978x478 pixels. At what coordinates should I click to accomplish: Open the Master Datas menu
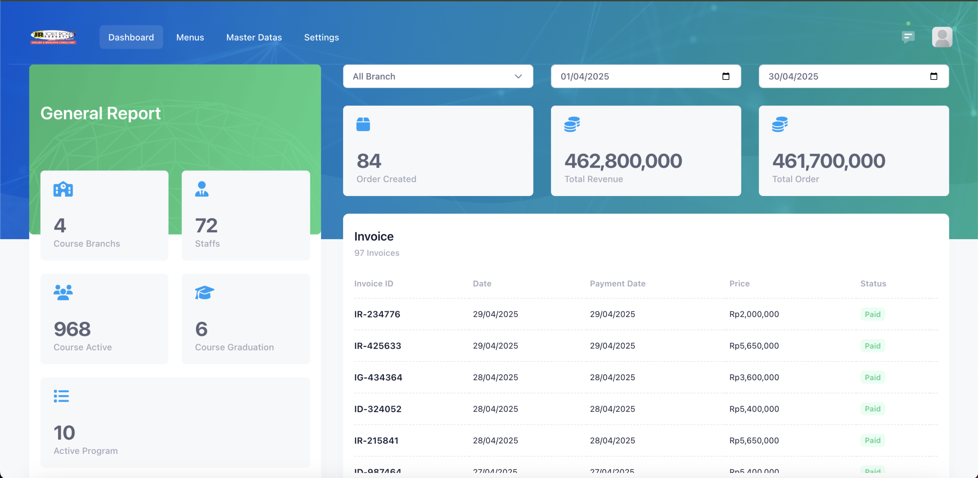coord(254,37)
